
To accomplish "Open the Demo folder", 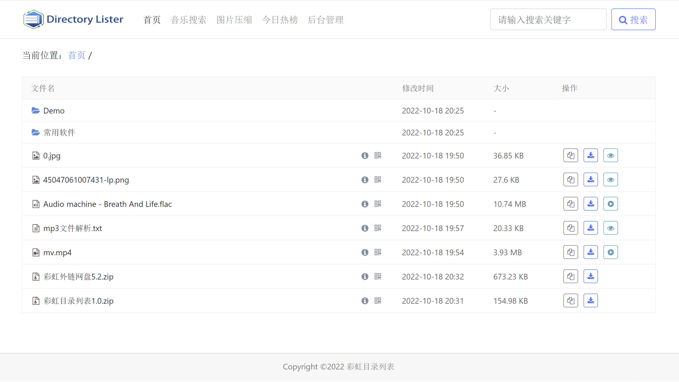I will 54,110.
